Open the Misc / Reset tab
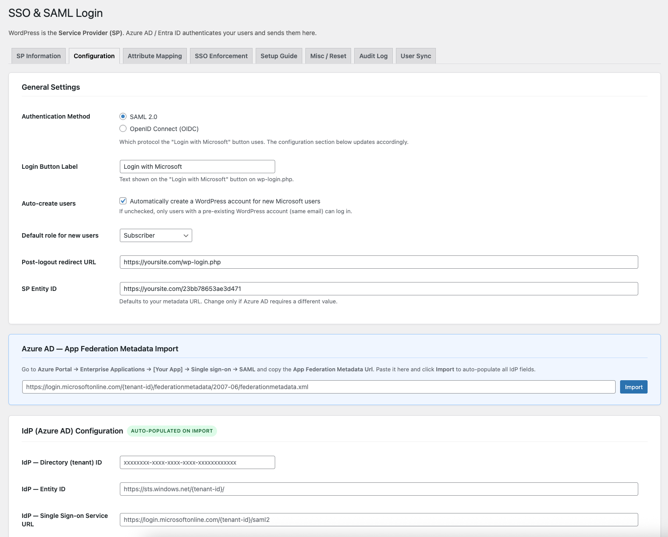This screenshot has height=537, width=668. [328, 56]
